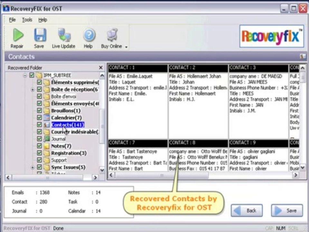
Task: Click contacts pane scroll left arrow
Action: 111,175
